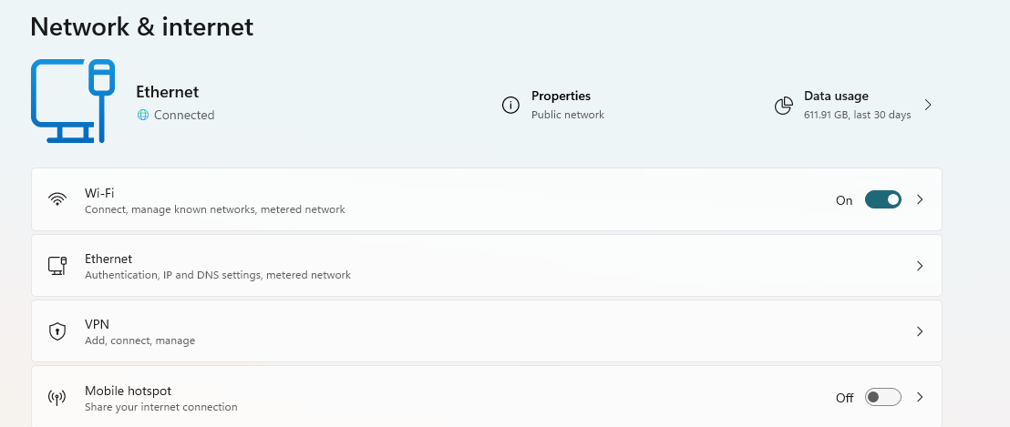The width and height of the screenshot is (1010, 427).
Task: Click the Wi-Fi signal icon
Action: point(57,199)
